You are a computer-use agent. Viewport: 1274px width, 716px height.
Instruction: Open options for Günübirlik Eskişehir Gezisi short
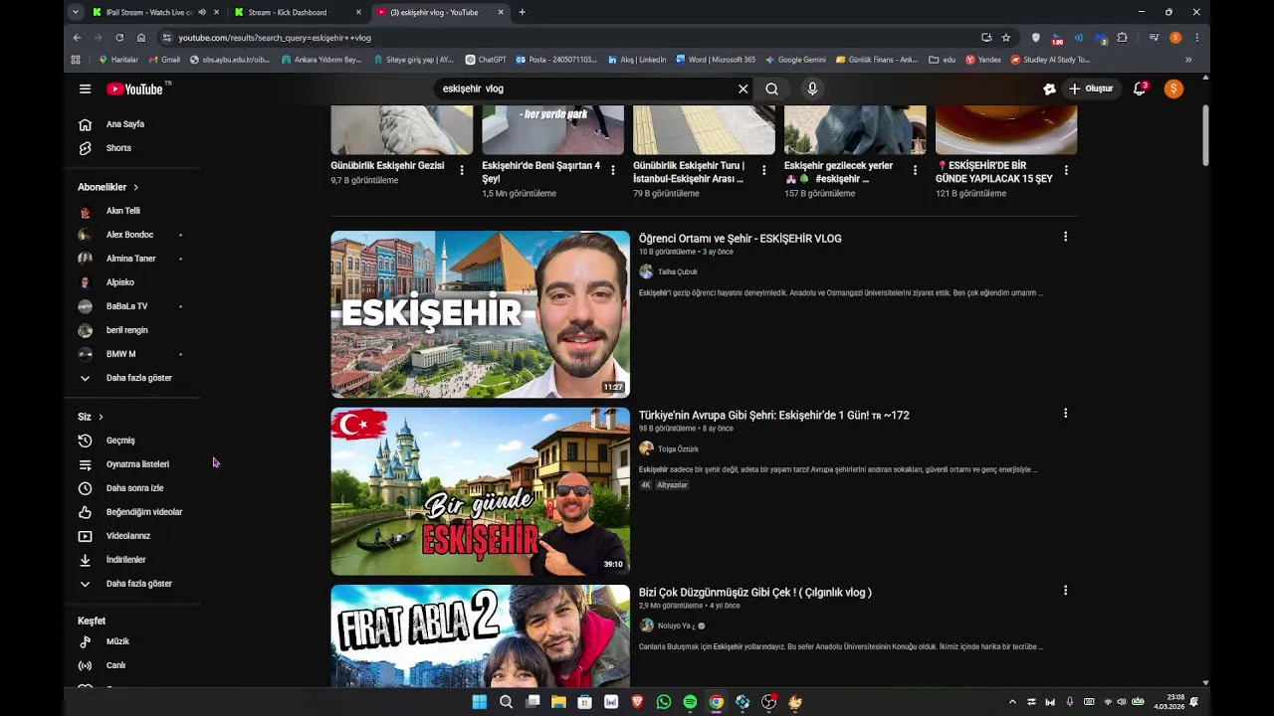click(462, 170)
